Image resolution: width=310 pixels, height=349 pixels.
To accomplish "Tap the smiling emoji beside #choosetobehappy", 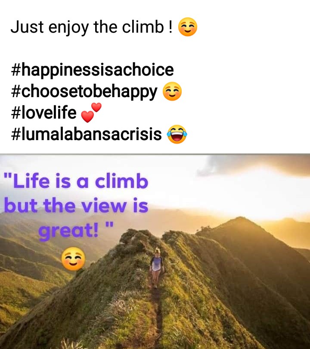I will (x=172, y=91).
